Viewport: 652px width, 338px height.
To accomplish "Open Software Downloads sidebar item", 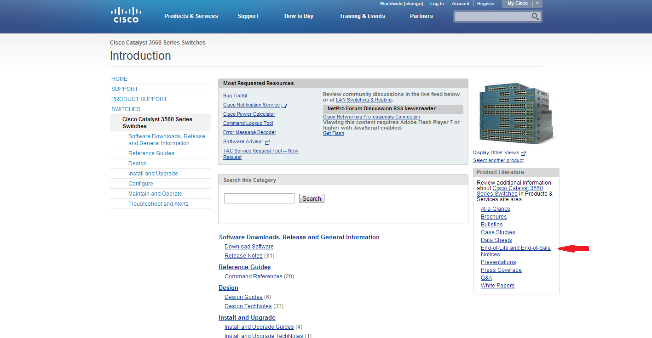I will [167, 140].
